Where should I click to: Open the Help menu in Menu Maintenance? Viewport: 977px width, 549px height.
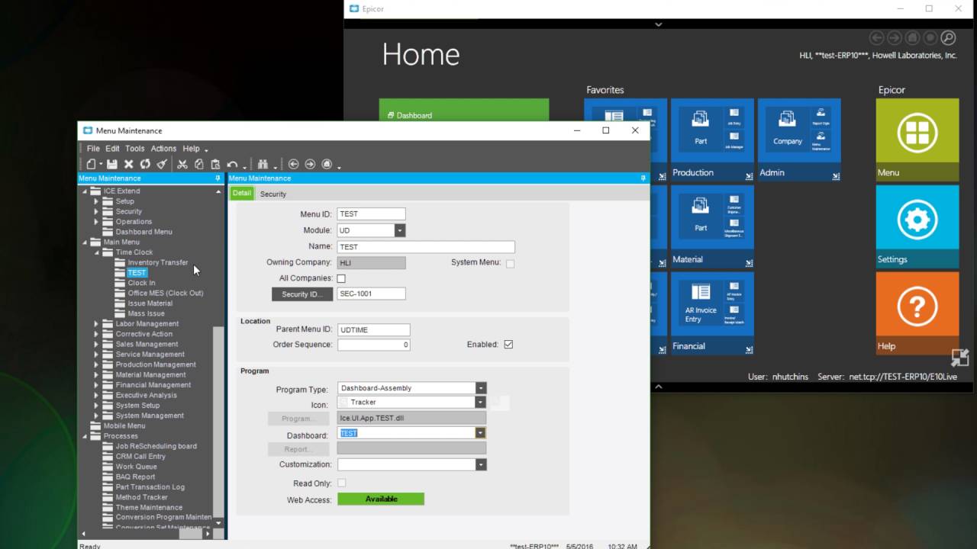(x=191, y=149)
